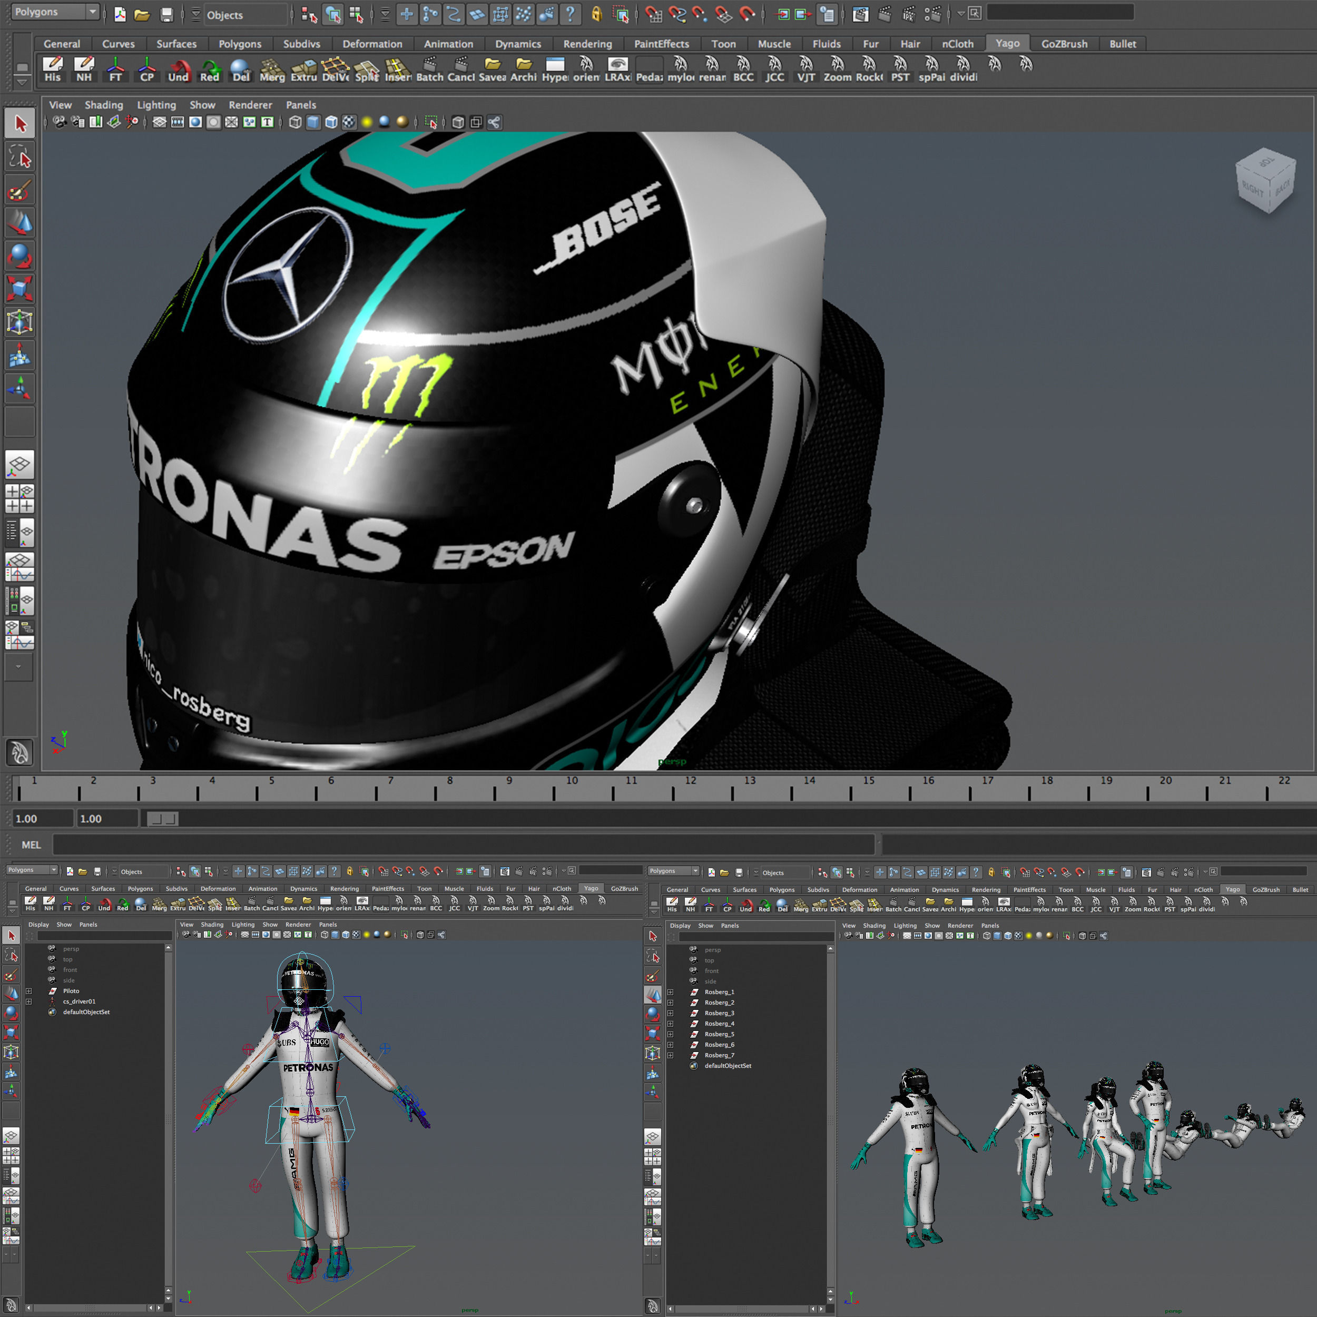Activate the Scale tool in the helmet window toolbox

20,288
